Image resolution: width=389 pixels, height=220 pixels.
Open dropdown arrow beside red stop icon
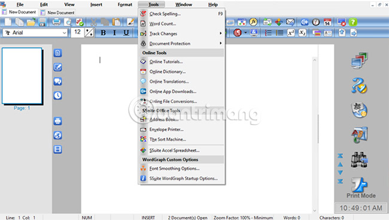pyautogui.click(x=245, y=32)
